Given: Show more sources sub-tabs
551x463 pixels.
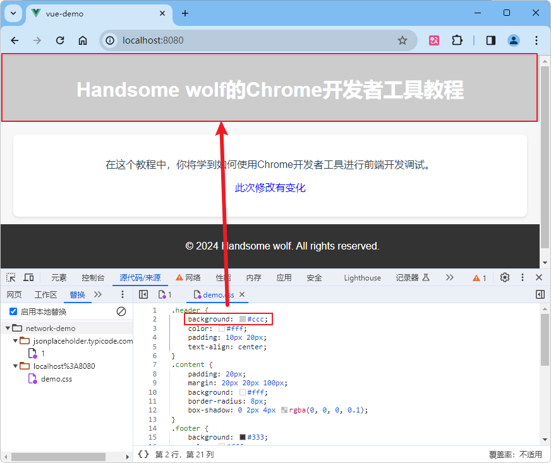Looking at the screenshot, I should (98, 294).
